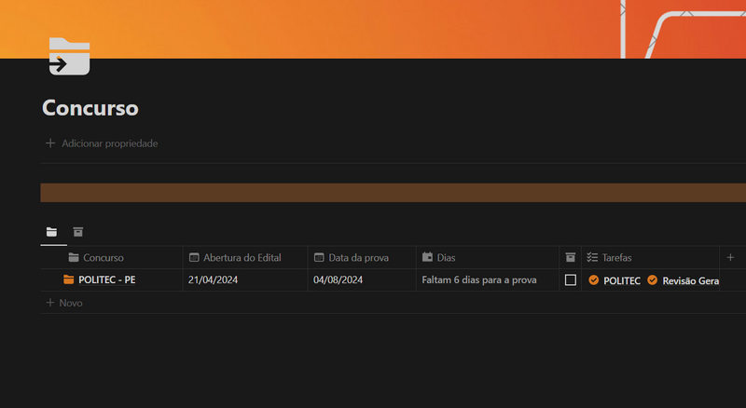Open the Concurso column header menu

click(x=103, y=257)
